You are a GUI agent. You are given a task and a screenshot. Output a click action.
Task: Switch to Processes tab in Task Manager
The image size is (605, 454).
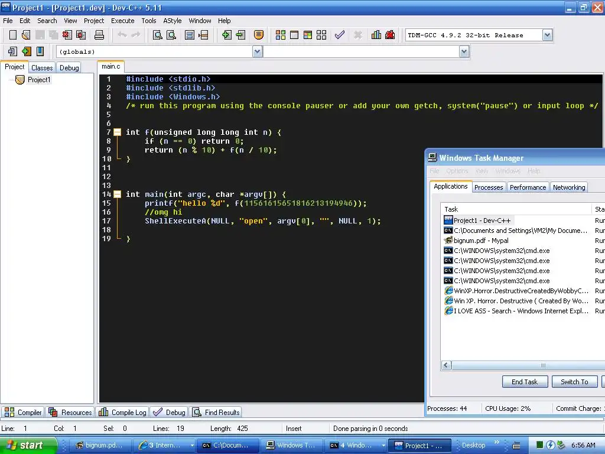pos(489,187)
